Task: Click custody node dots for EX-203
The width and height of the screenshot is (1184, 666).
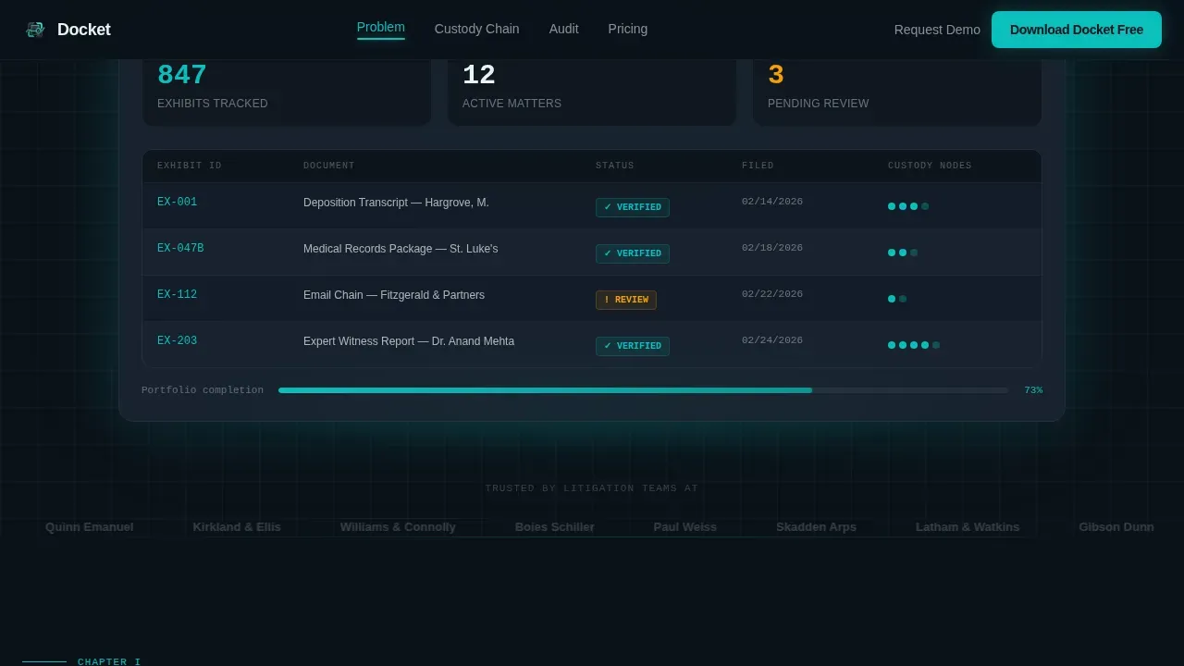Action: tap(914, 345)
